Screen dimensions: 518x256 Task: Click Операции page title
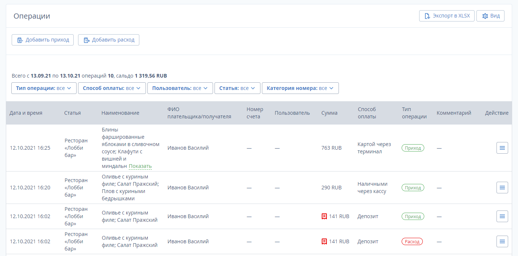point(32,16)
